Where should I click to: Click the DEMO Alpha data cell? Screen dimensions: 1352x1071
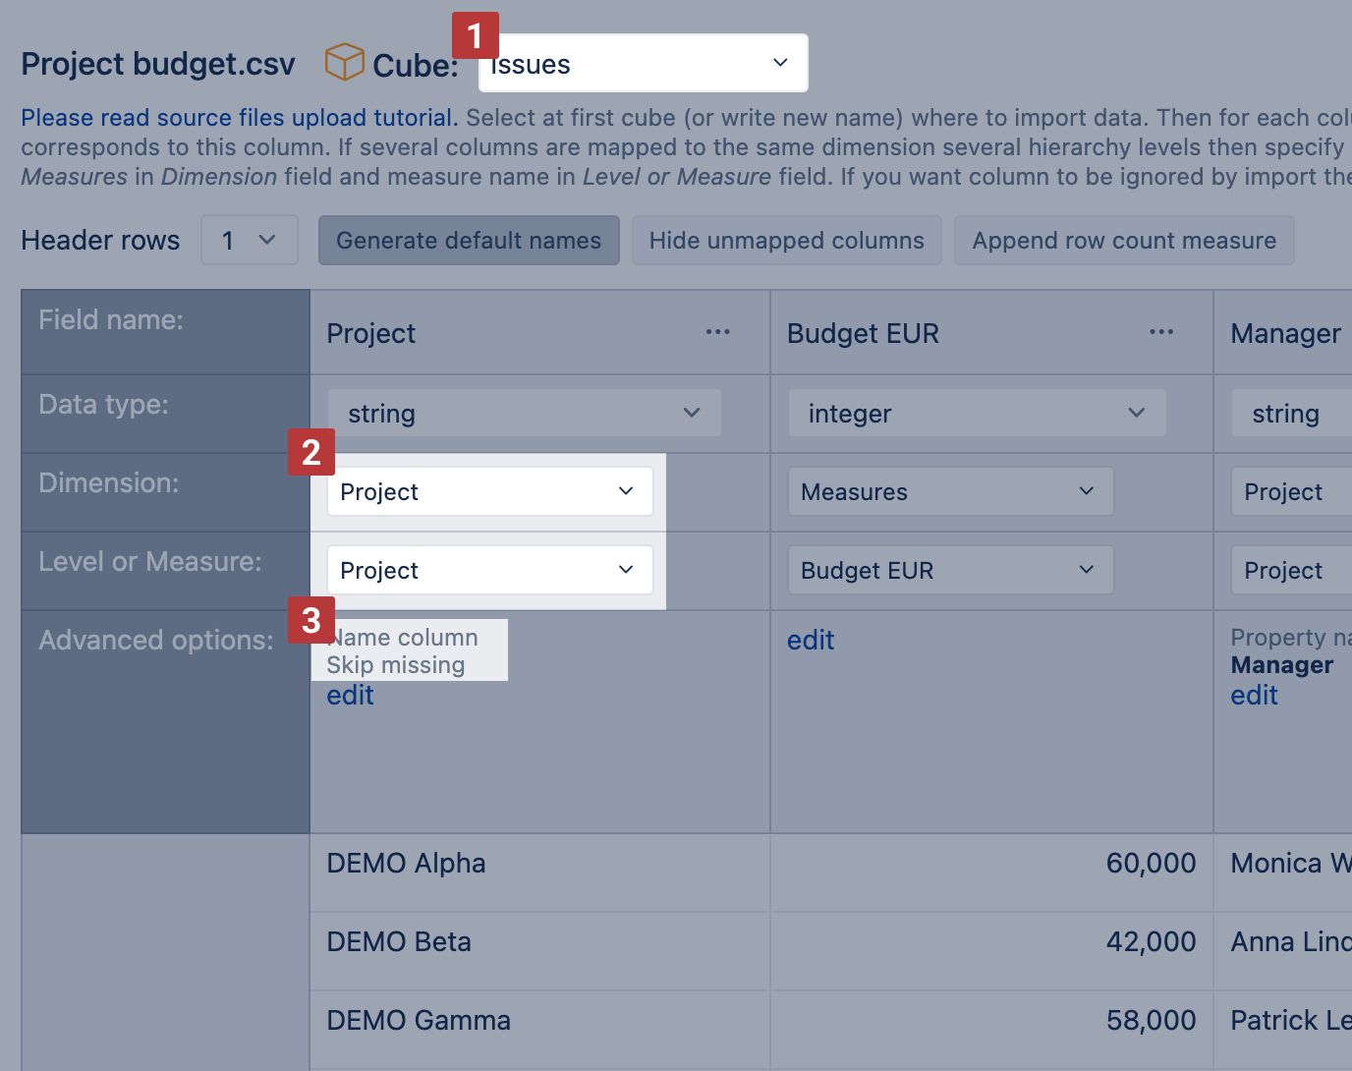point(407,864)
